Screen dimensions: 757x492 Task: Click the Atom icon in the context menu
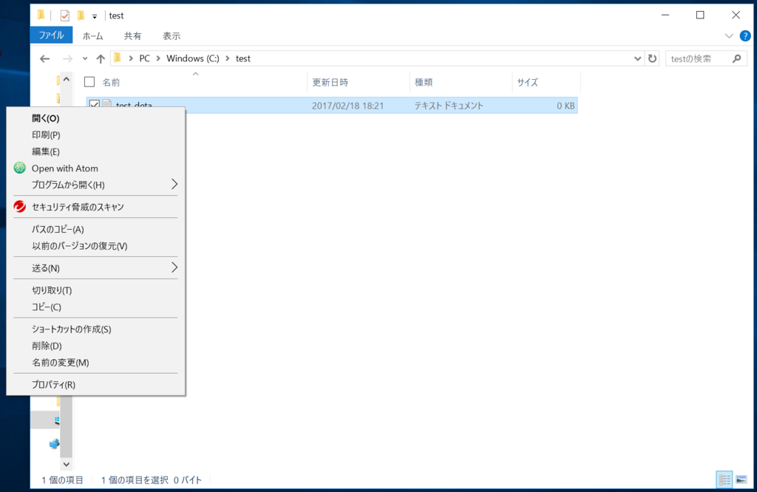click(20, 168)
